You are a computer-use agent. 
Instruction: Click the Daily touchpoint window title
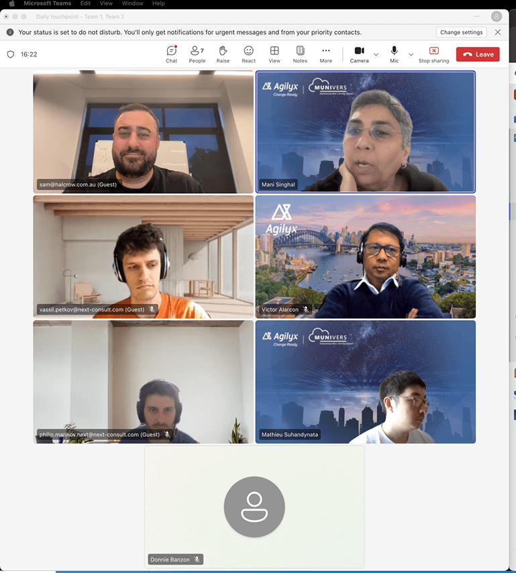(x=80, y=17)
